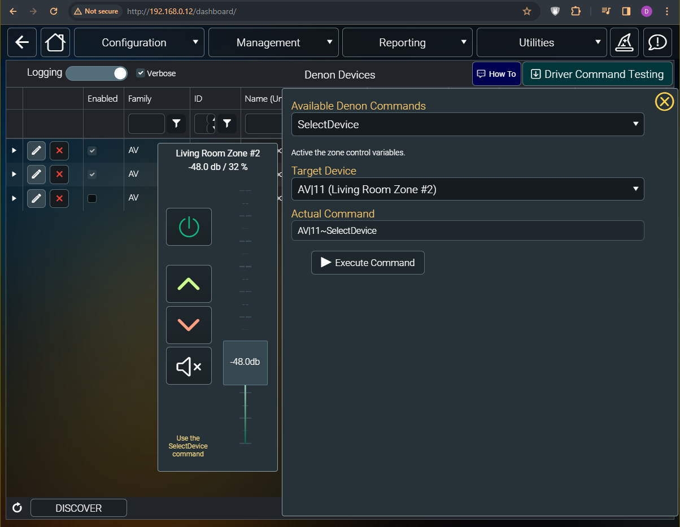Close the command testing panel
680x527 pixels.
(664, 102)
